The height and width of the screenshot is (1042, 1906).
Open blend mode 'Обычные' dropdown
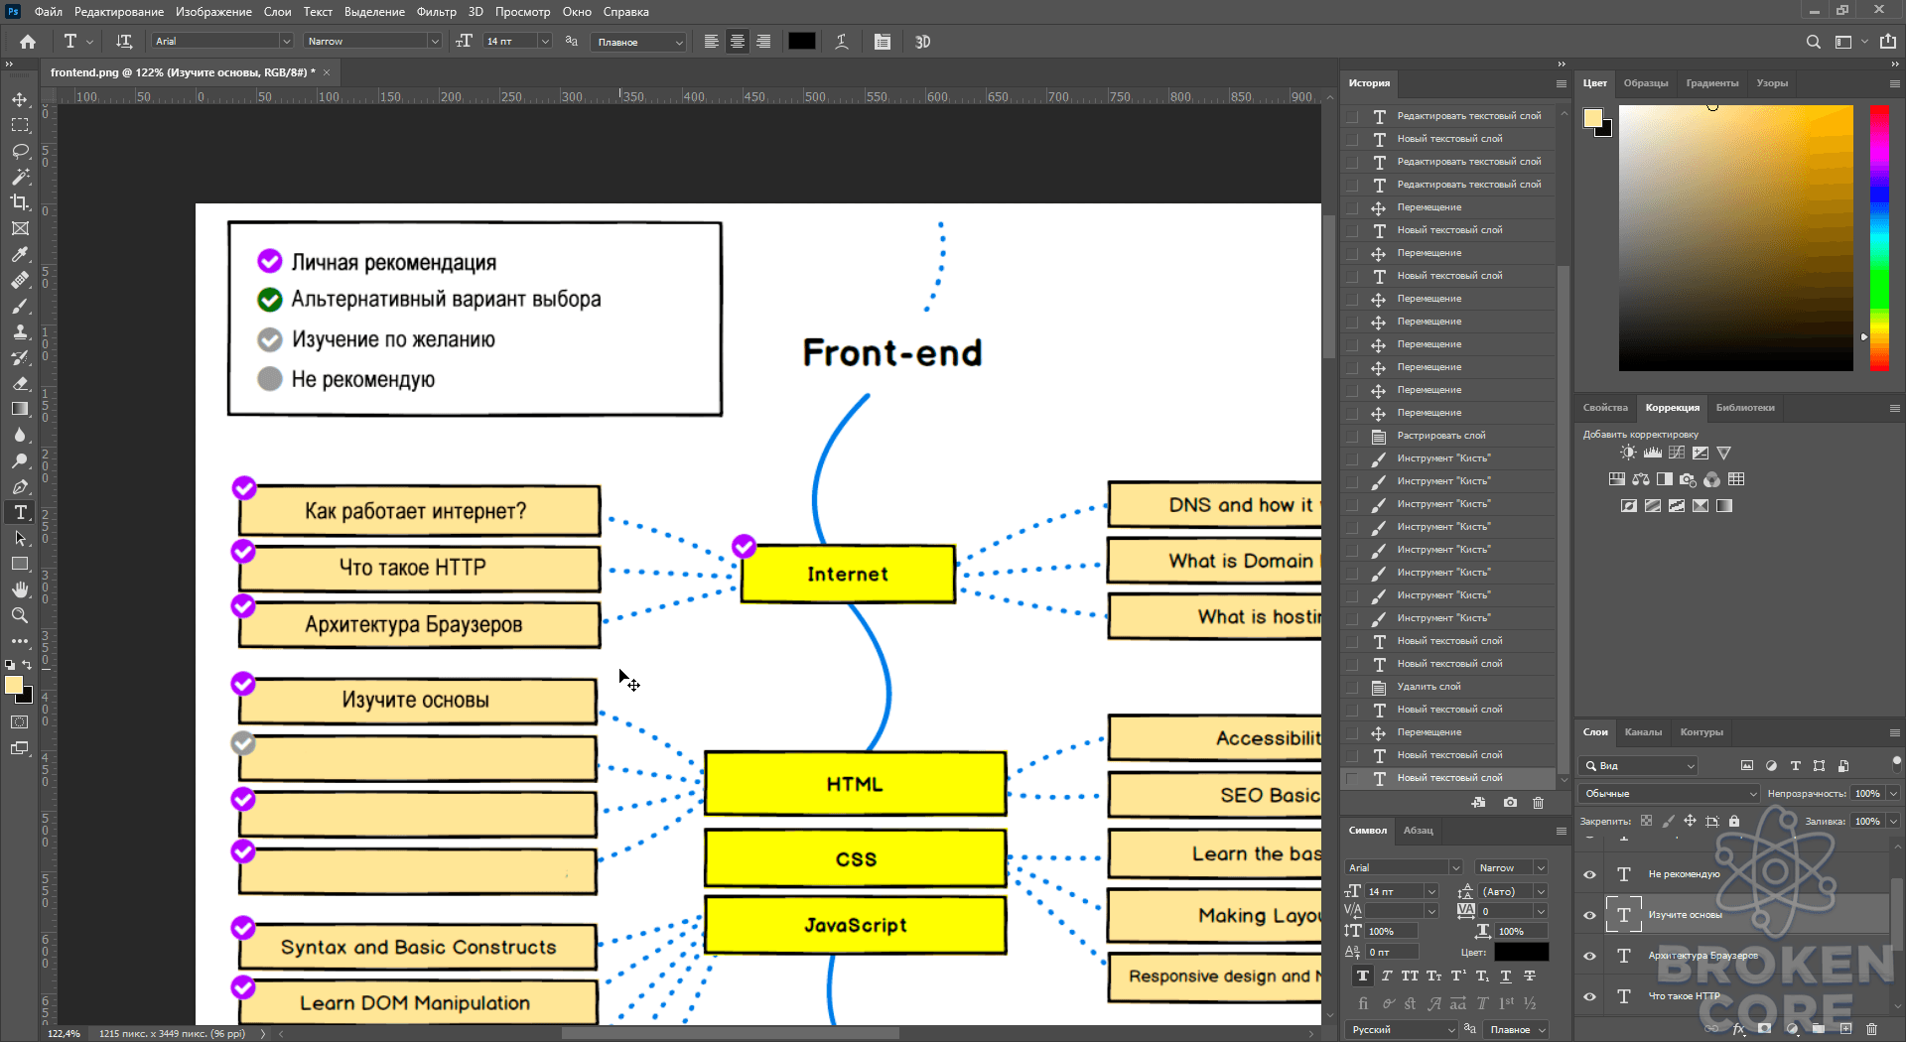pos(1669,794)
